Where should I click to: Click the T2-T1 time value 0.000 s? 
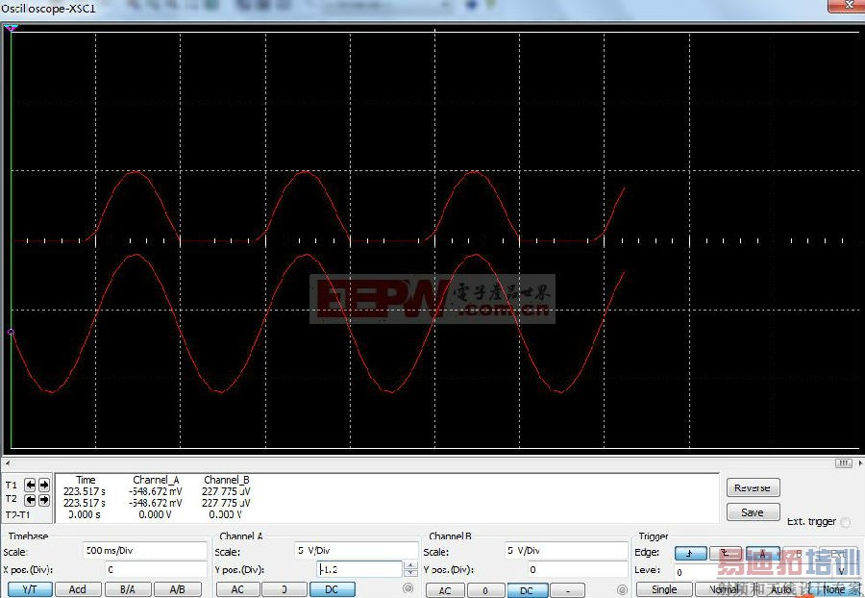coord(85,514)
